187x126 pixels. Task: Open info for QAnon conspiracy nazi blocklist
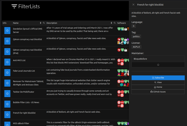[7, 41]
